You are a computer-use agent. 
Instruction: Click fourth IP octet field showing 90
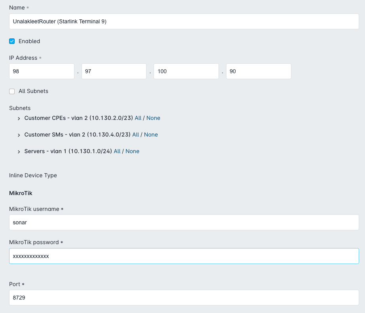[259, 71]
